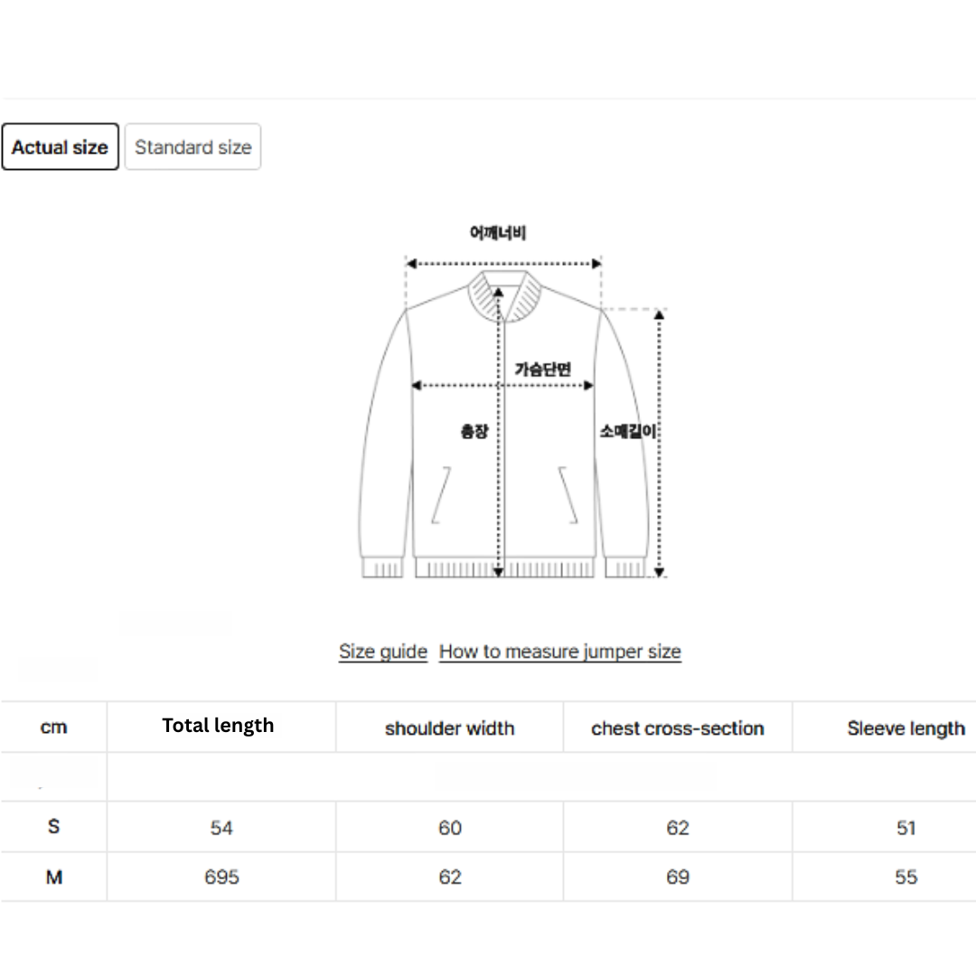Screen dimensions: 976x976
Task: Switch to the Standard size tab
Action: 192,147
